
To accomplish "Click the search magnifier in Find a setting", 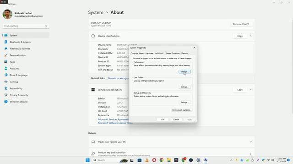I will coord(46,26).
